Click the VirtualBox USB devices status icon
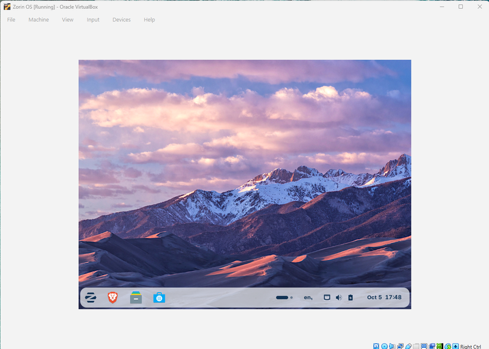 tap(408, 346)
